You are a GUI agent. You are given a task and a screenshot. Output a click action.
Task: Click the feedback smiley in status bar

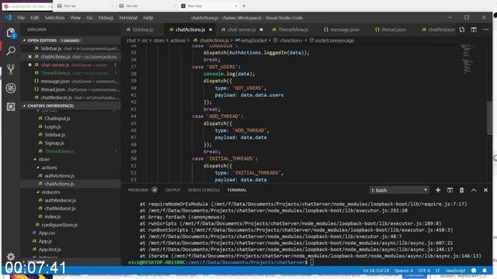pos(474,270)
